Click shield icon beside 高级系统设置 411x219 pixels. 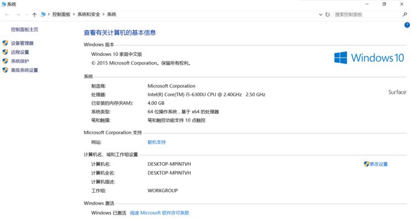(x=5, y=70)
